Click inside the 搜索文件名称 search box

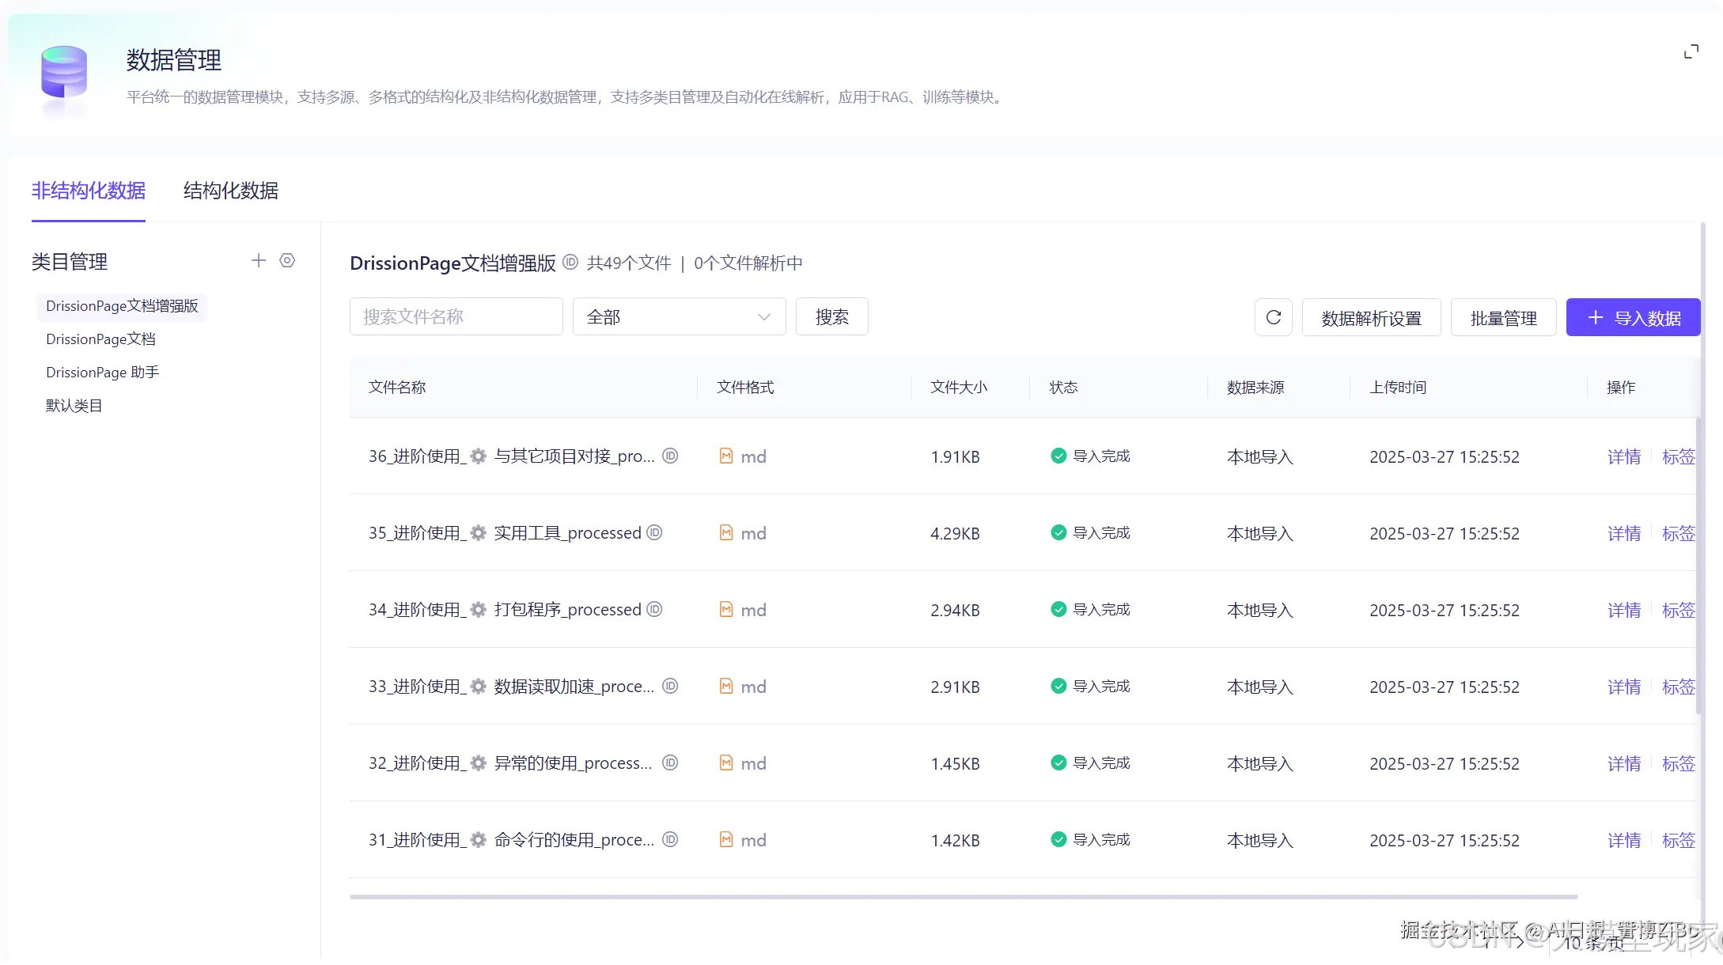click(456, 316)
